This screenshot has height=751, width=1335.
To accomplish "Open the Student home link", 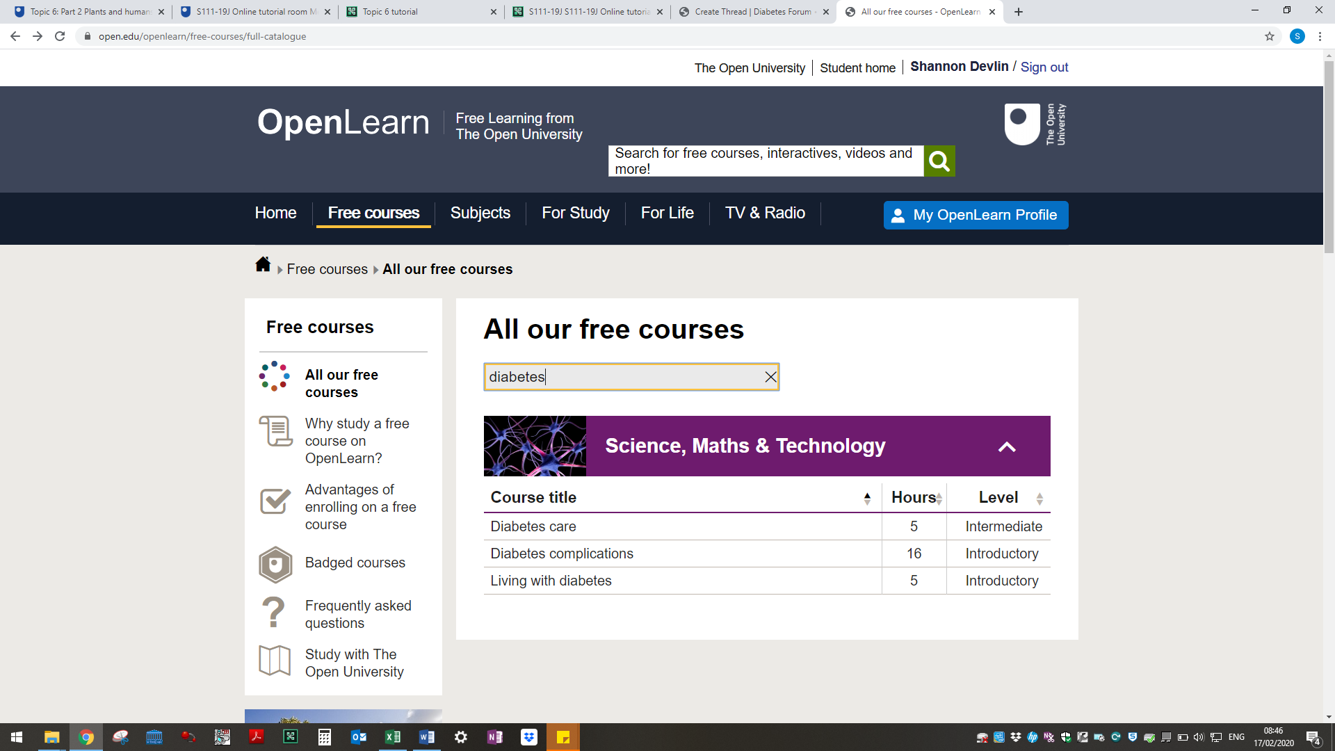I will coord(857,68).
